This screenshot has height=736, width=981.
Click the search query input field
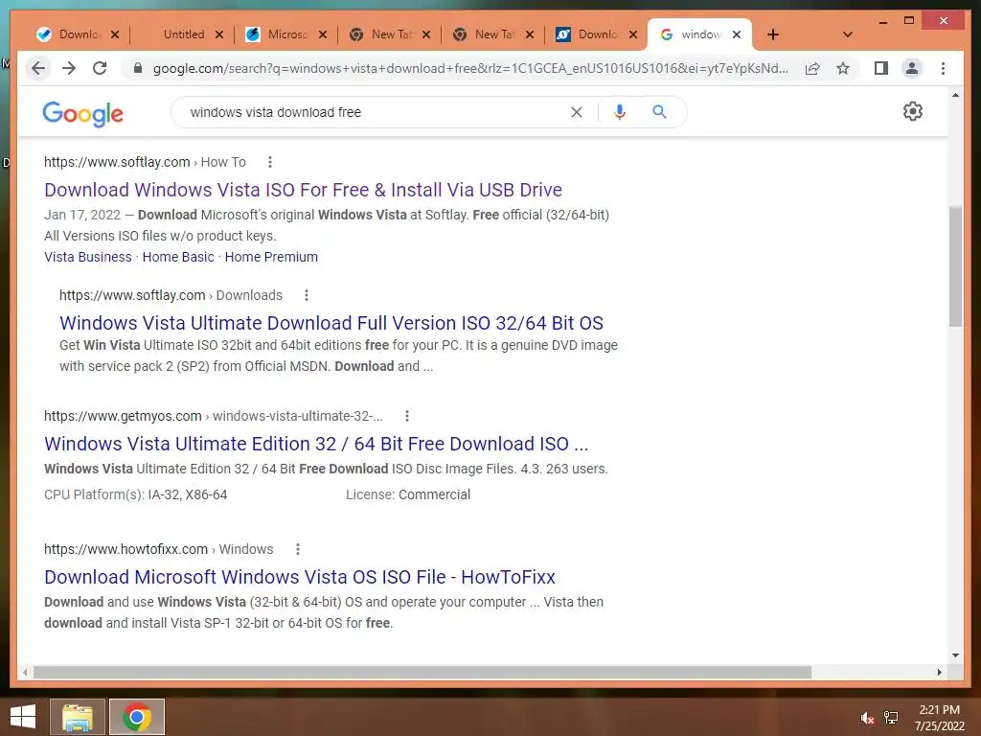375,112
